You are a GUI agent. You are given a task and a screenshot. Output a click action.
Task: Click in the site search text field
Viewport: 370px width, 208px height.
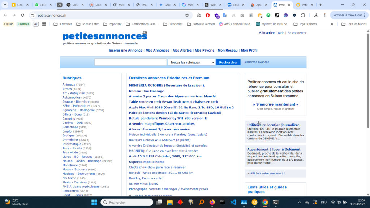click(x=130, y=62)
